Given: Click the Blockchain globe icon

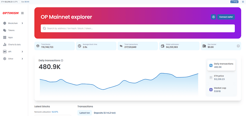Looking at the screenshot, I should (5, 23).
